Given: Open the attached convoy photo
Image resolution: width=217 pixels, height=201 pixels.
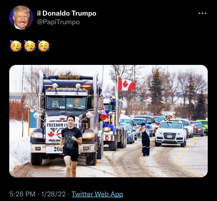Looking at the screenshot, I should (108, 121).
